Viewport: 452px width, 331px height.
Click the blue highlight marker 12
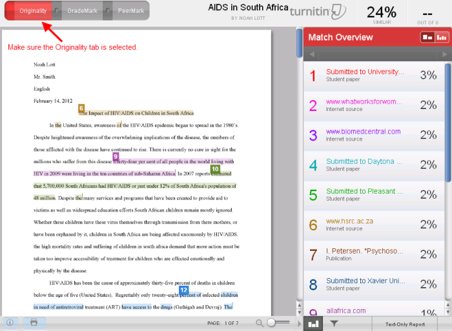[184, 290]
